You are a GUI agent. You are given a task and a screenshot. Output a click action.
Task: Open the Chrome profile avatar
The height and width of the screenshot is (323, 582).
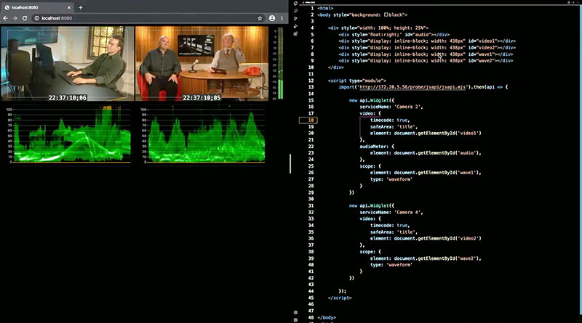[271, 17]
